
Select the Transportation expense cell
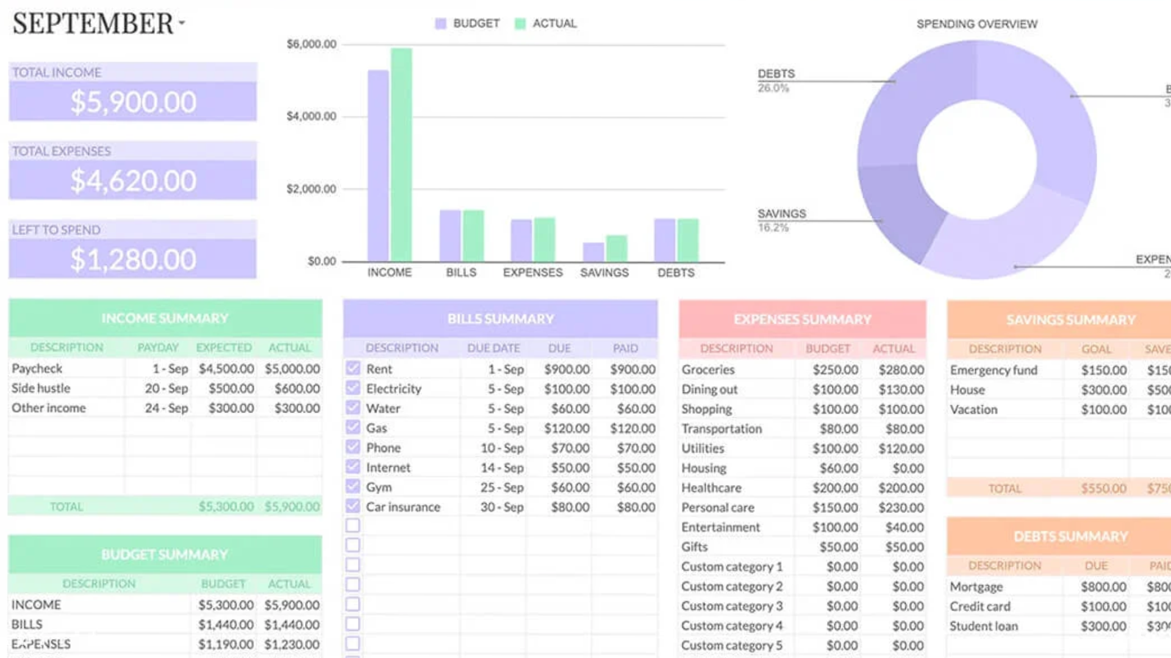coord(736,428)
